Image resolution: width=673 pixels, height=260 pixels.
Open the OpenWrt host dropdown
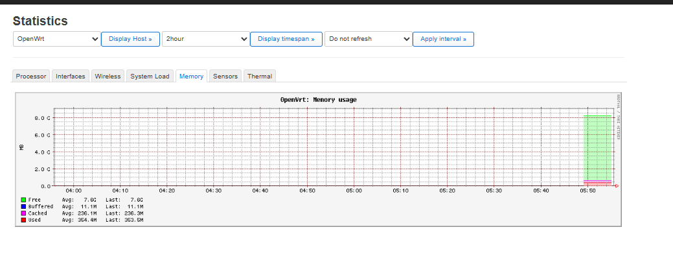click(x=56, y=39)
